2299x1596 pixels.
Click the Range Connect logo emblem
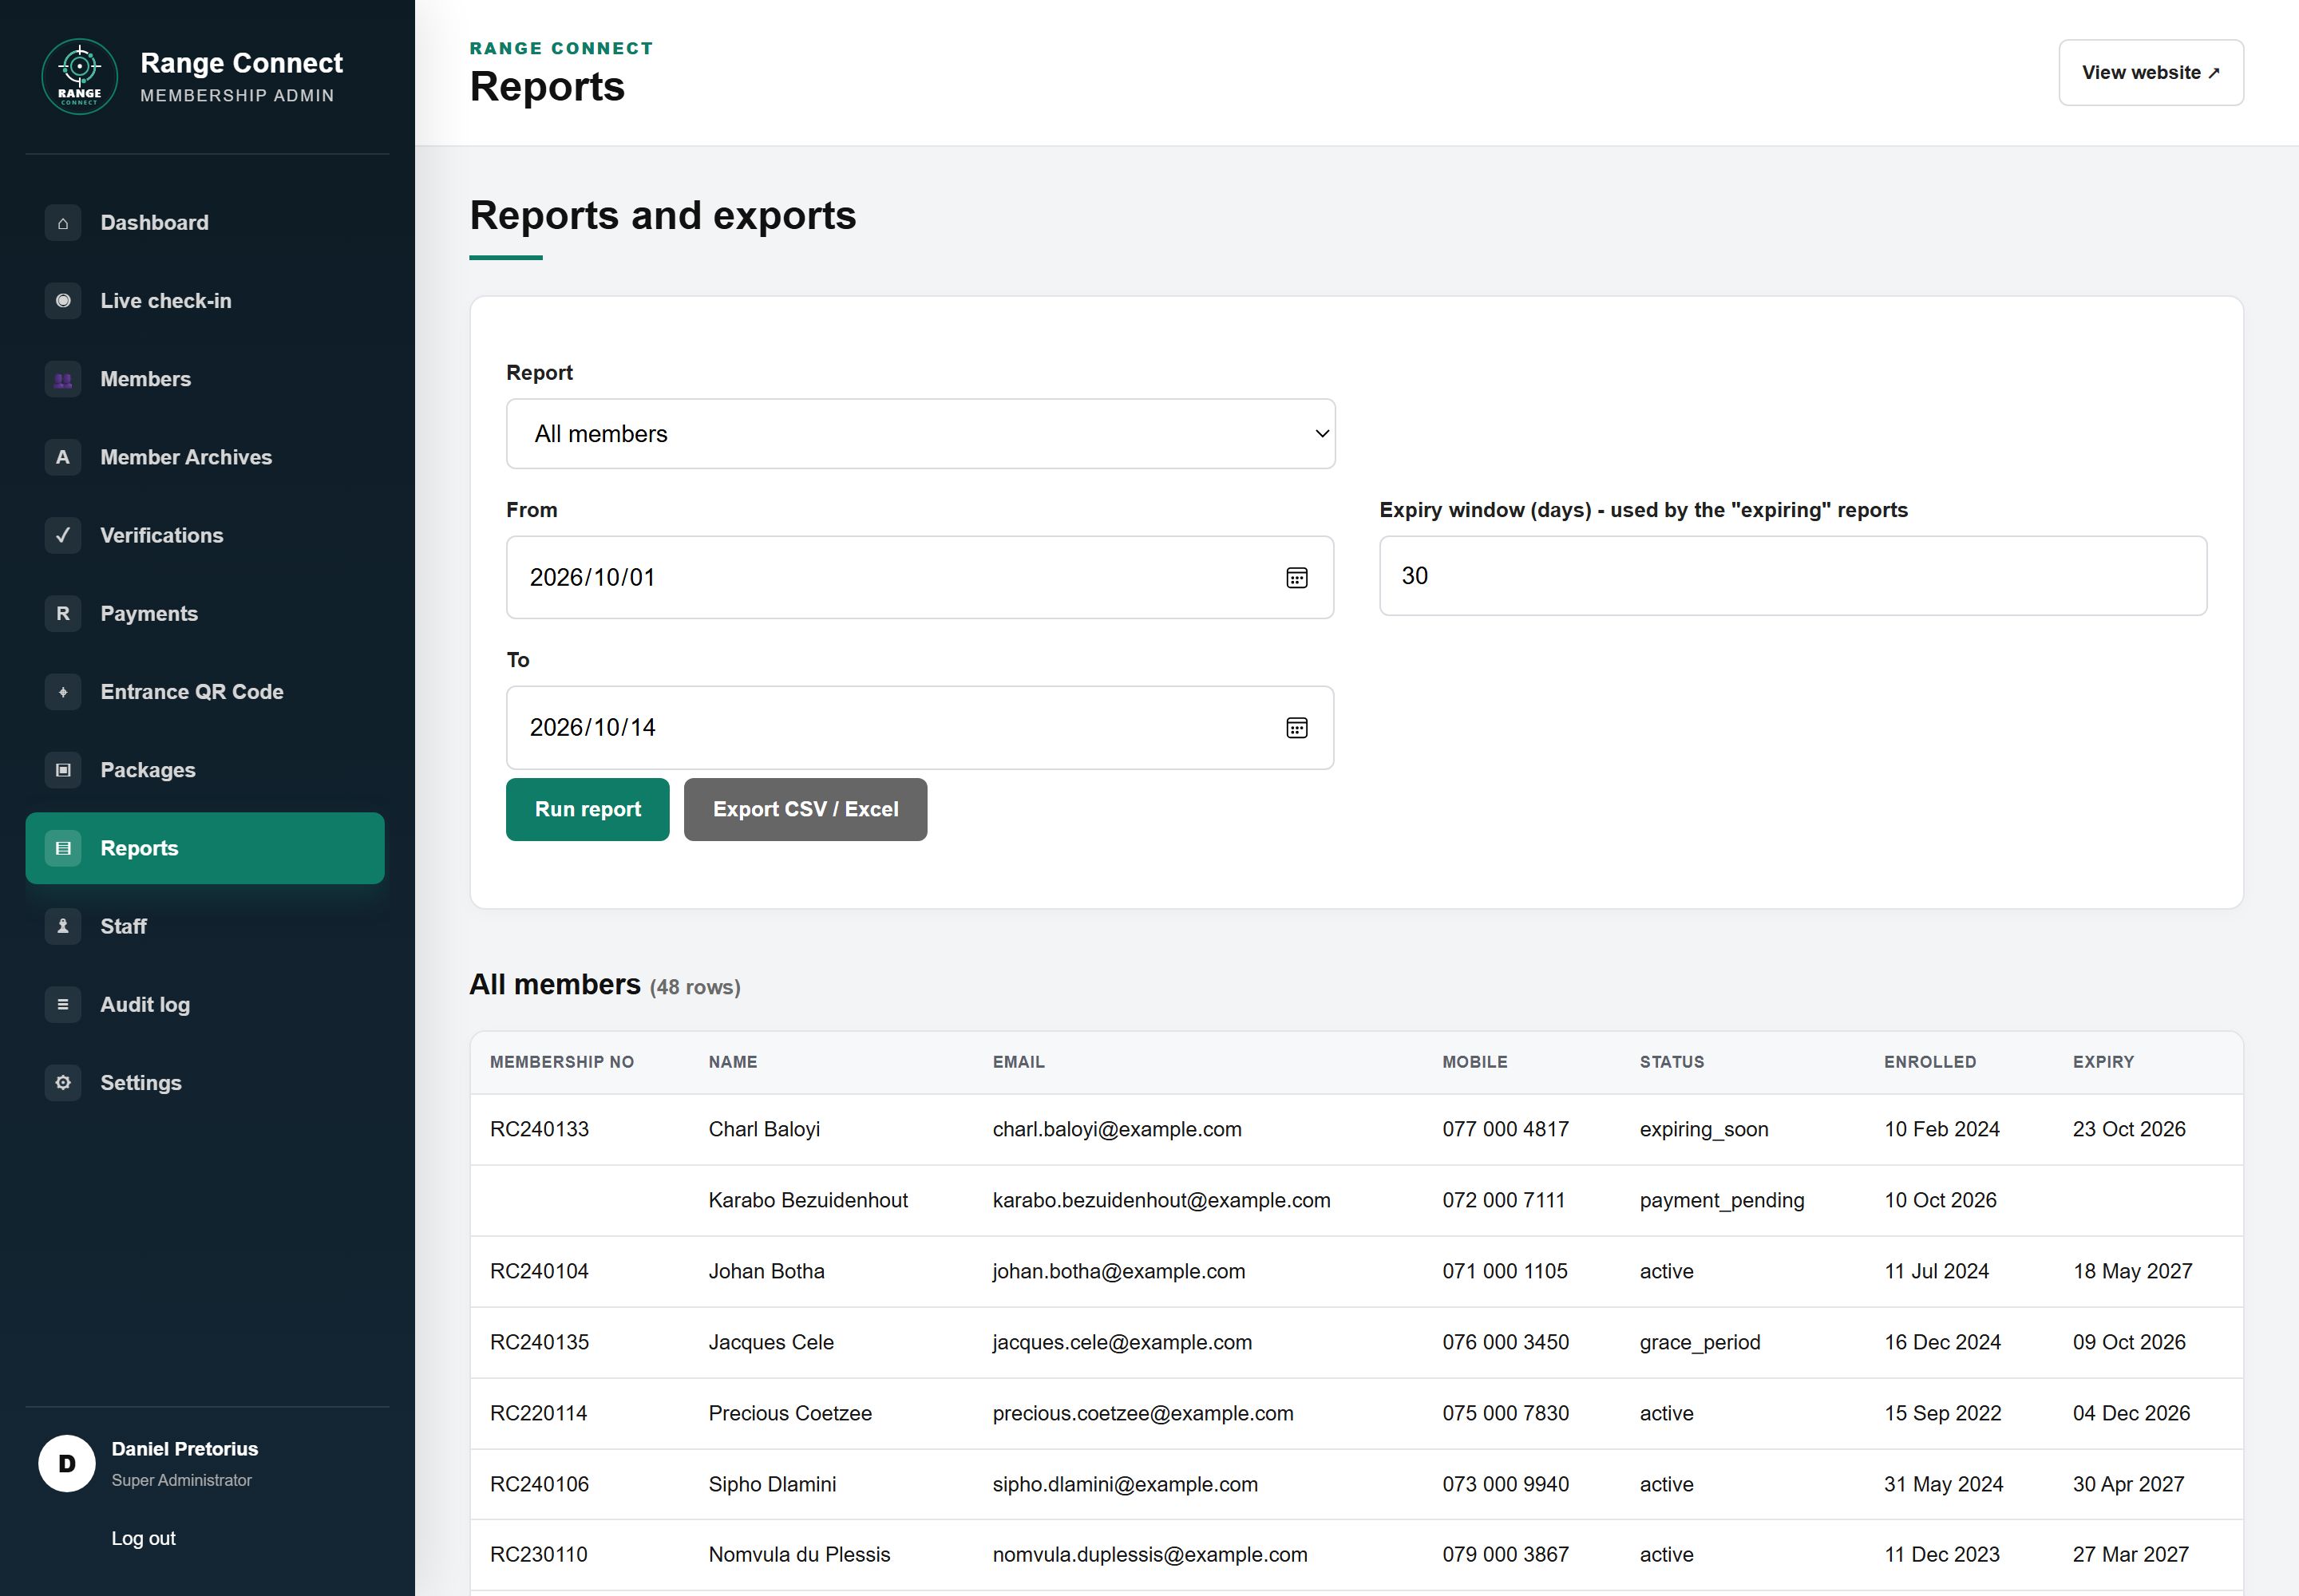coord(79,76)
